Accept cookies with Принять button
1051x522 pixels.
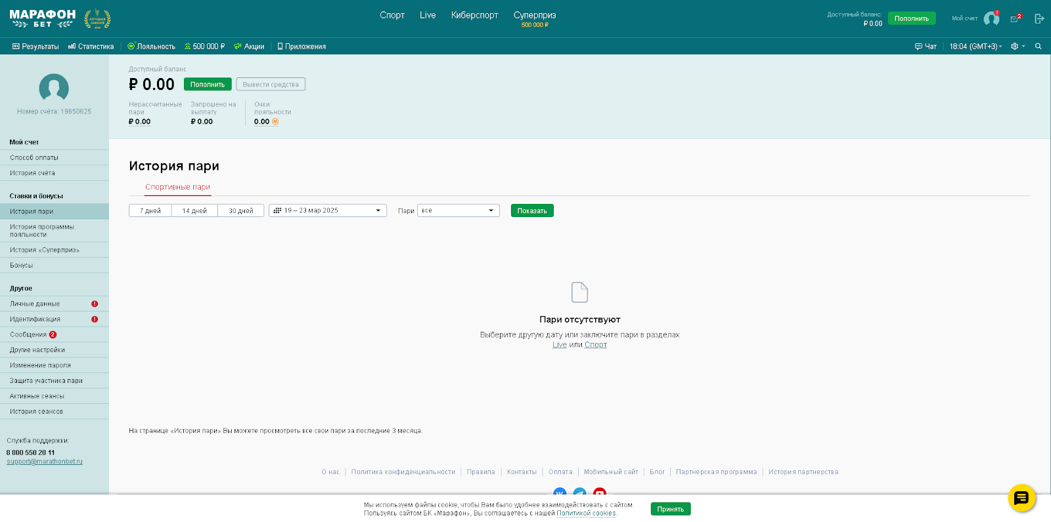670,509
